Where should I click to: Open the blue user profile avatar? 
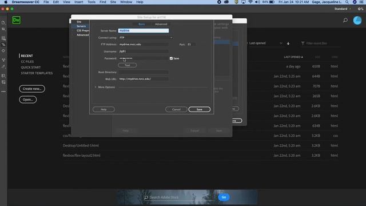[x=357, y=21]
